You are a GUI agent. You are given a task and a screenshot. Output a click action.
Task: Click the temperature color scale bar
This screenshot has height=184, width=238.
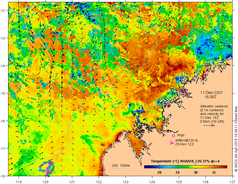186,167
